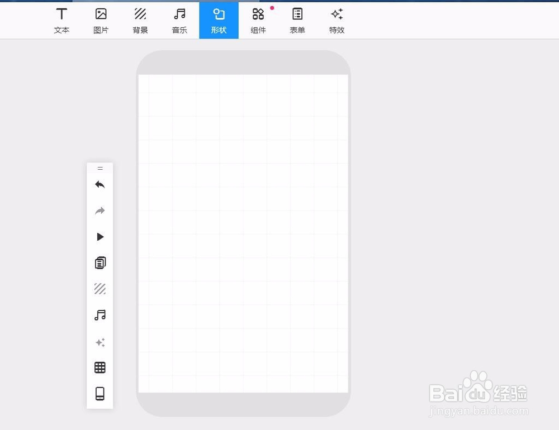Open the 组件 components tool
The height and width of the screenshot is (430, 559).
(258, 21)
